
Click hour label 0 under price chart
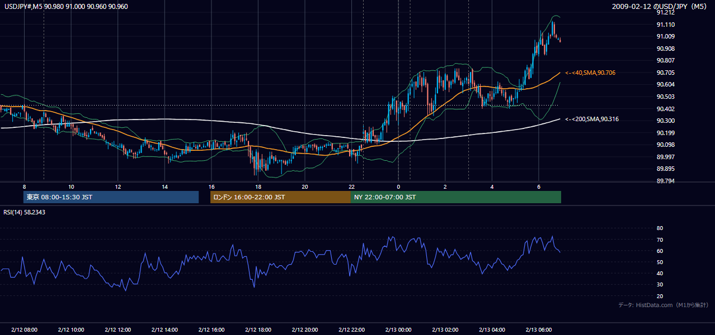tap(398, 186)
